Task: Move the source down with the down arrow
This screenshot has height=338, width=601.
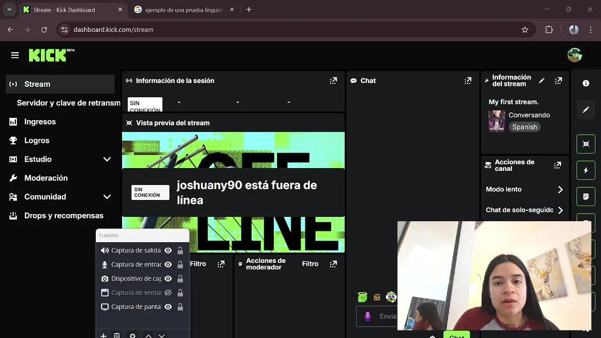Action: 162,336
